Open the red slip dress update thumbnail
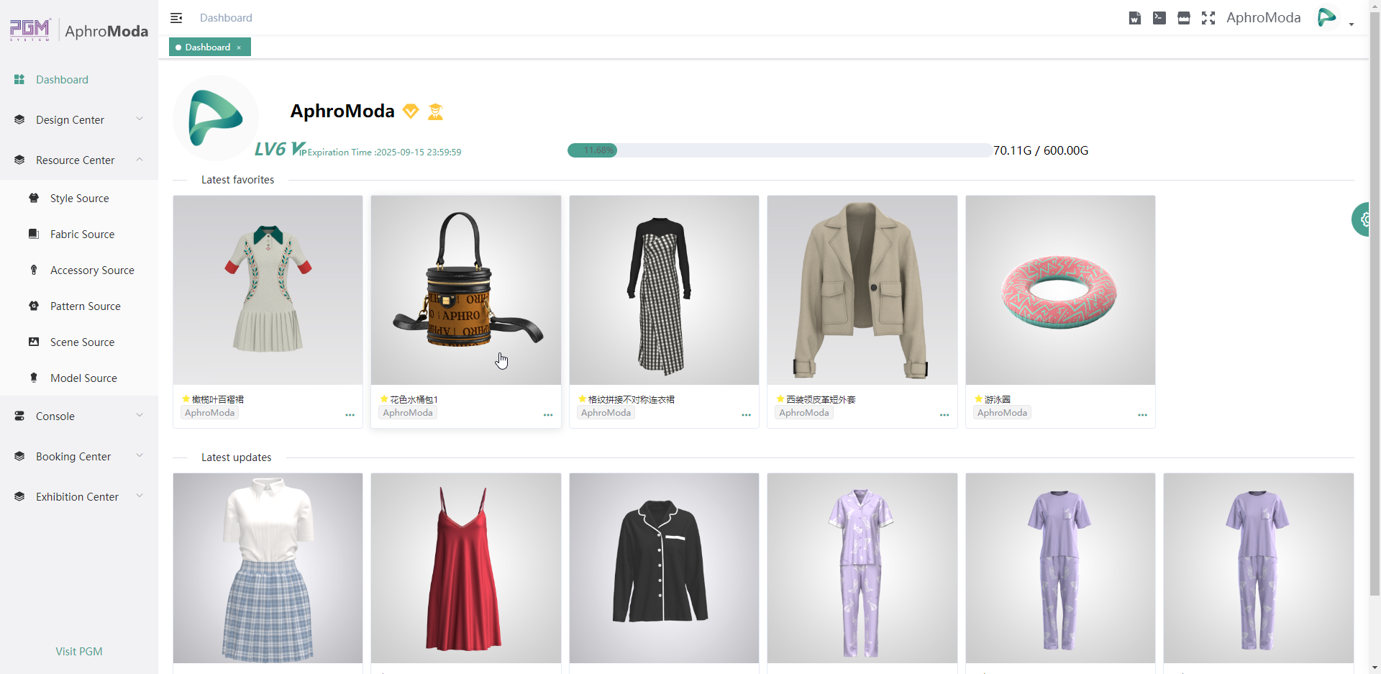Image resolution: width=1381 pixels, height=674 pixels. pos(466,568)
